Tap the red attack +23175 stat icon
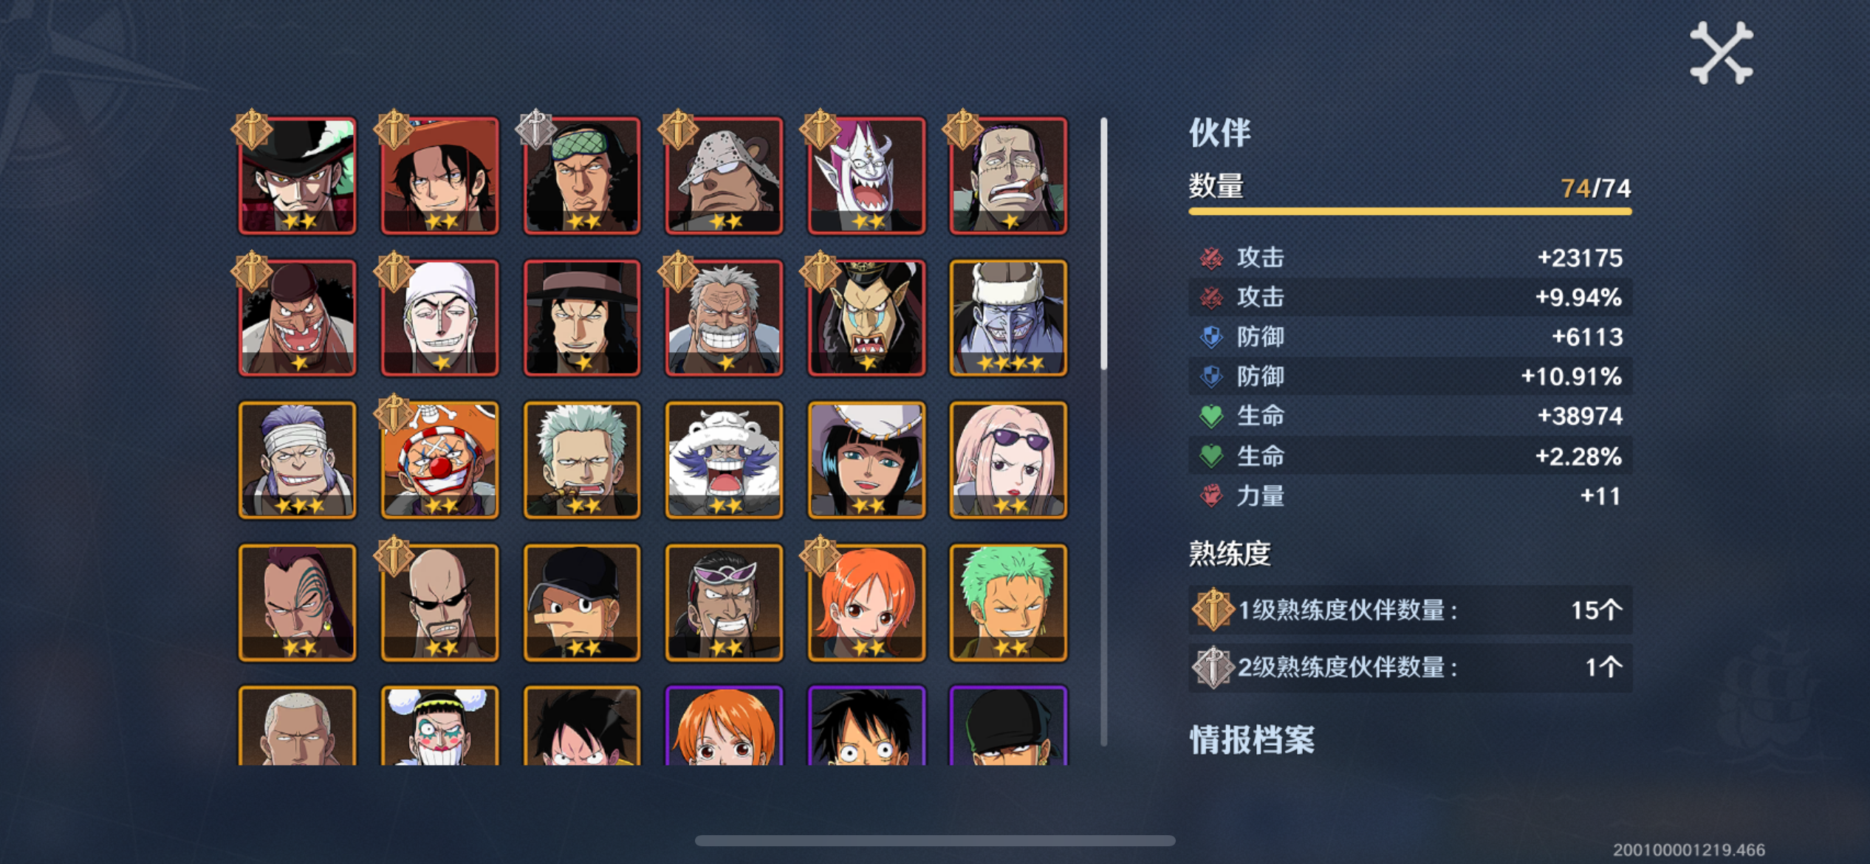Screen dimensions: 1870x864 pyautogui.click(x=1211, y=258)
